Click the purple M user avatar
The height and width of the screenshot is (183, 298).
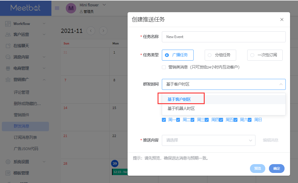tap(71, 8)
